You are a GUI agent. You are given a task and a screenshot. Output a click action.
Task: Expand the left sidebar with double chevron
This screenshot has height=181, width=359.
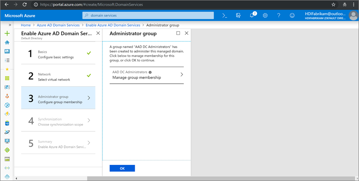(x=10, y=25)
